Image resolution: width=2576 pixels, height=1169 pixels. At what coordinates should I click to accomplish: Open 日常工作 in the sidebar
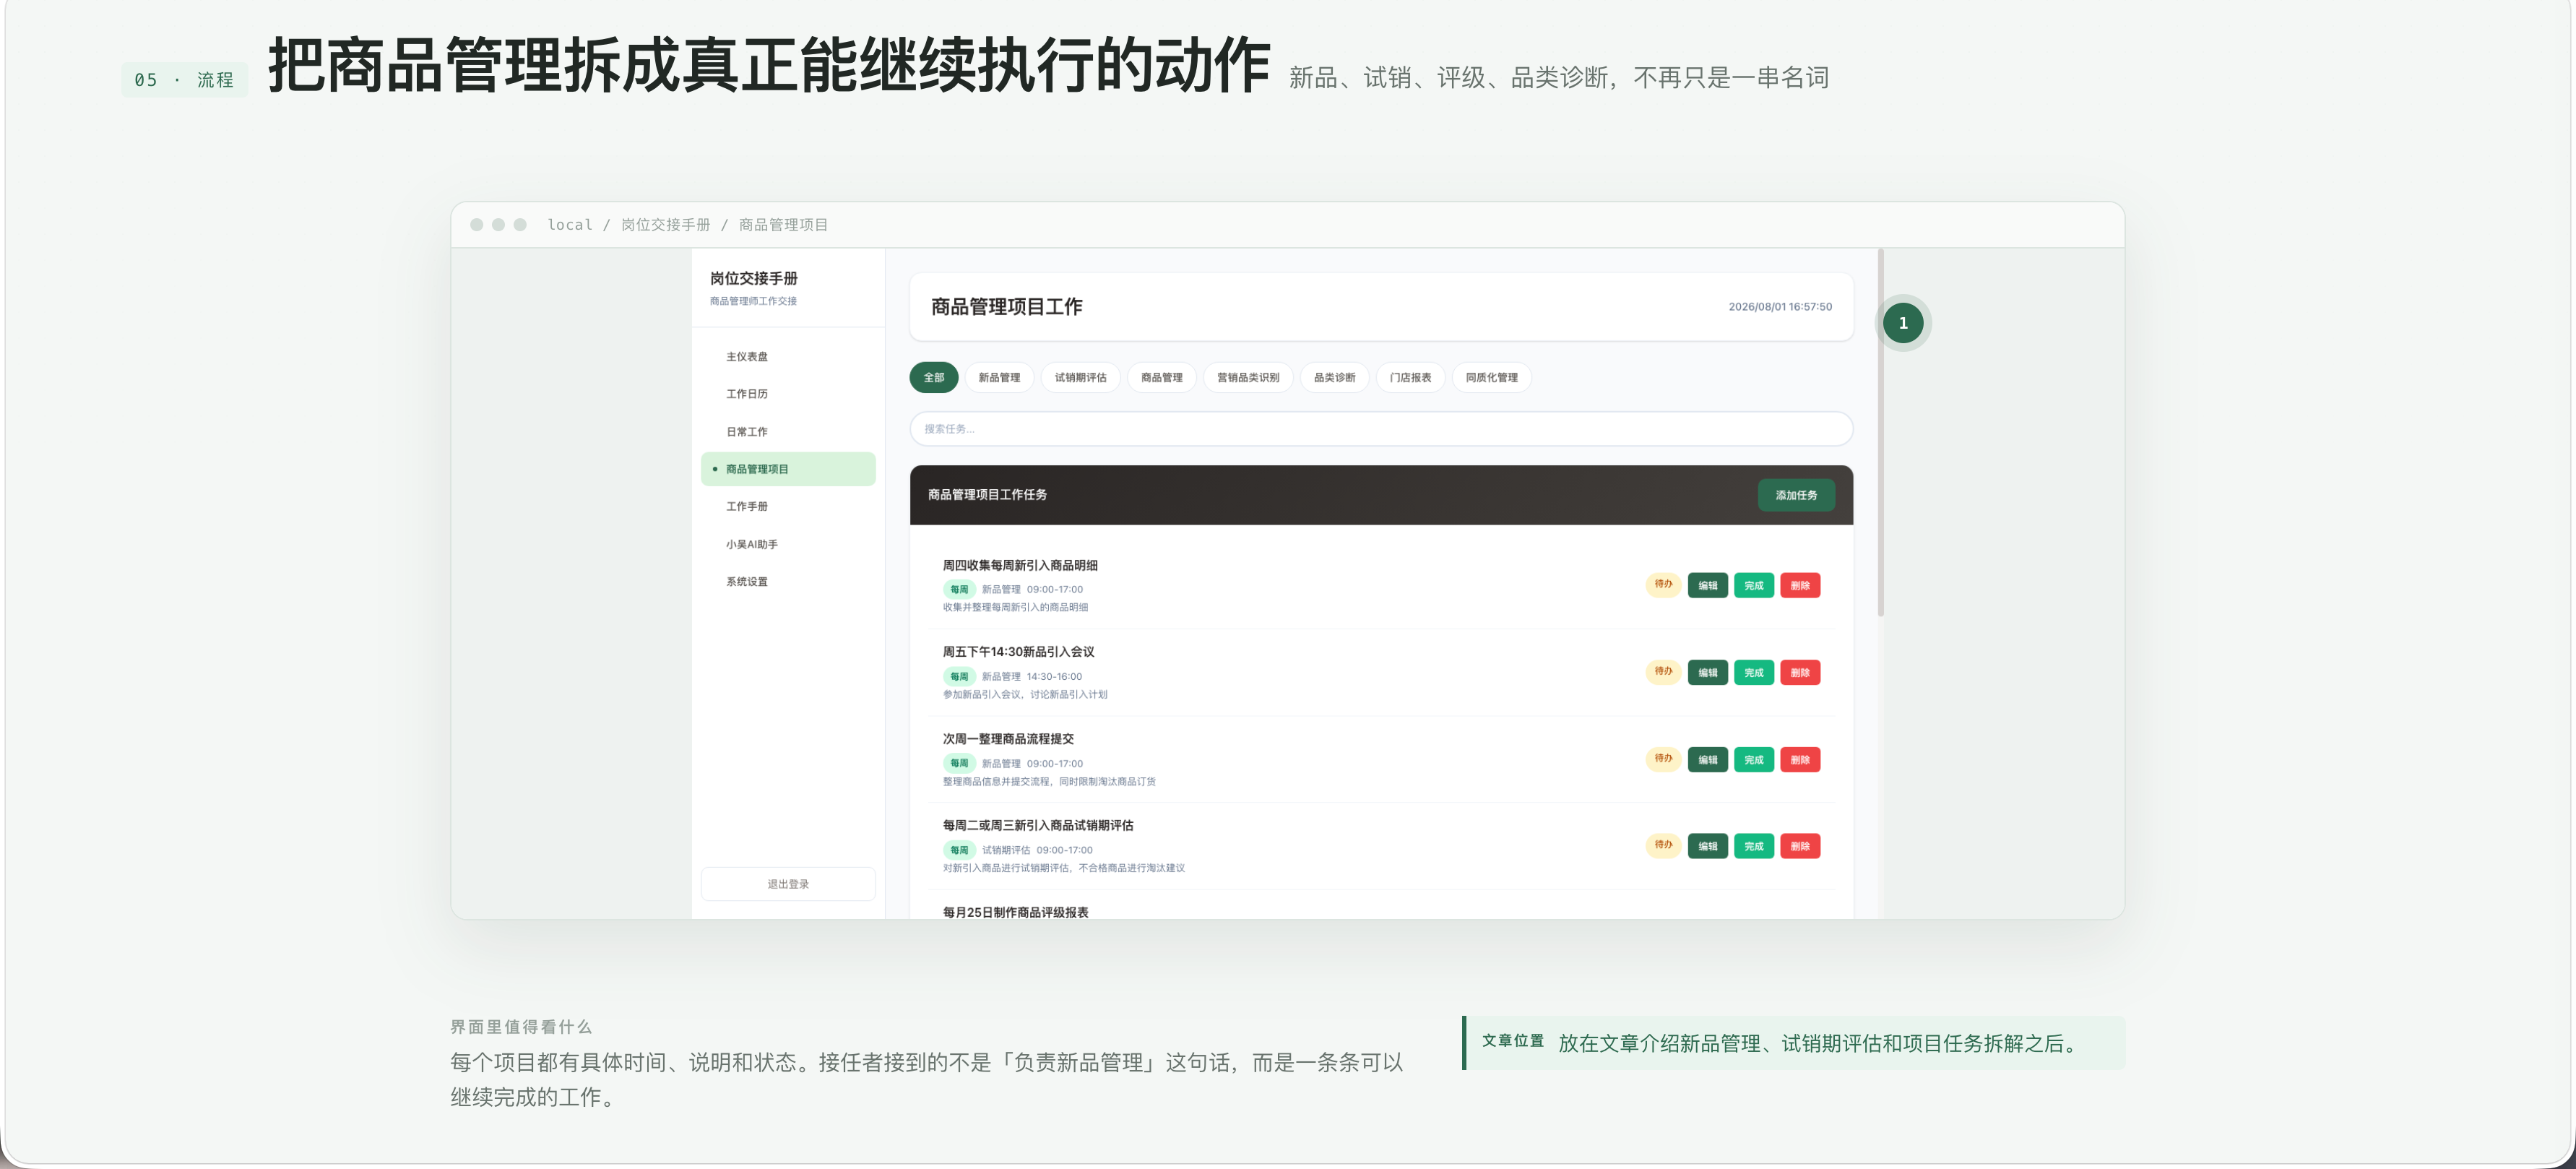point(787,432)
